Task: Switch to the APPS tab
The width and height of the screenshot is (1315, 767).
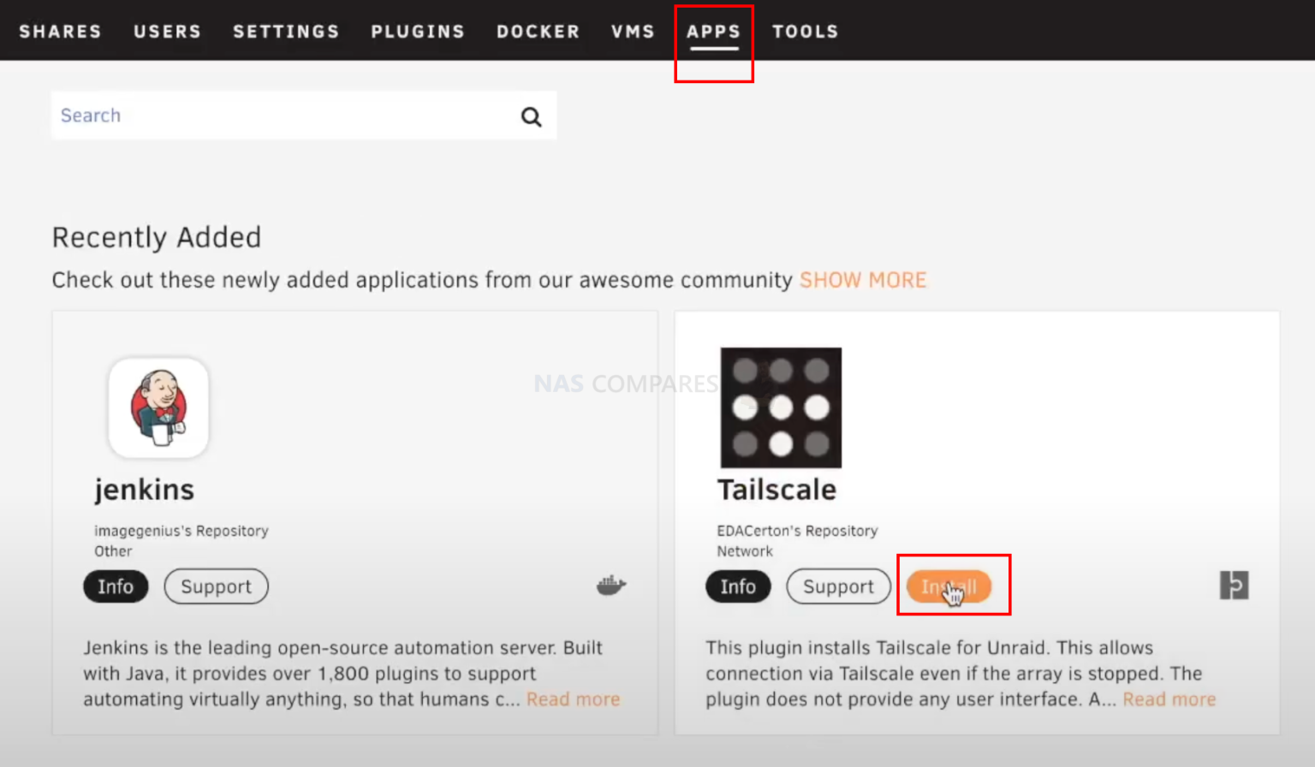Action: (x=713, y=31)
